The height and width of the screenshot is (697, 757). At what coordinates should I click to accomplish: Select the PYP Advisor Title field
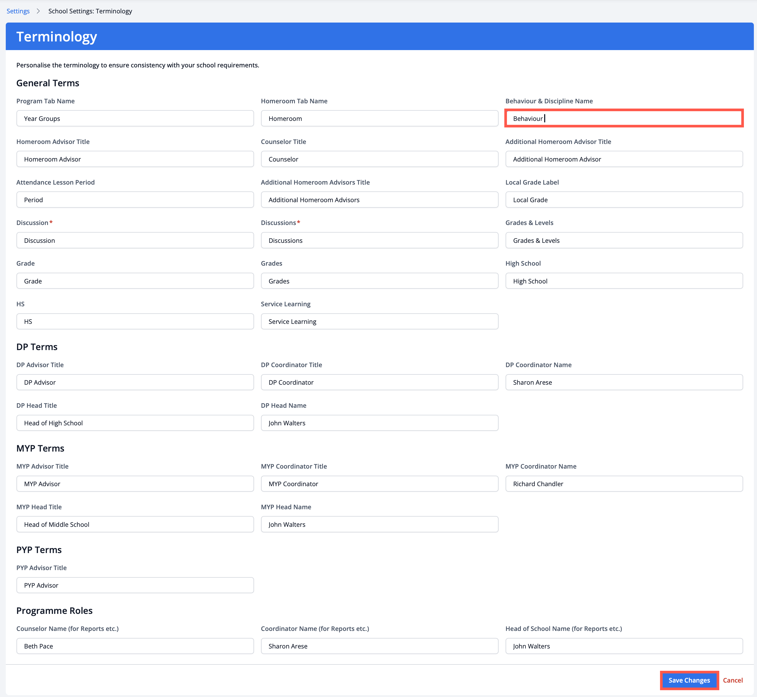click(x=135, y=585)
